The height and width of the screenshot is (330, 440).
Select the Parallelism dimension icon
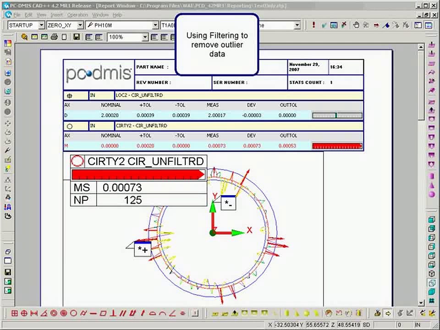[x=123, y=313]
